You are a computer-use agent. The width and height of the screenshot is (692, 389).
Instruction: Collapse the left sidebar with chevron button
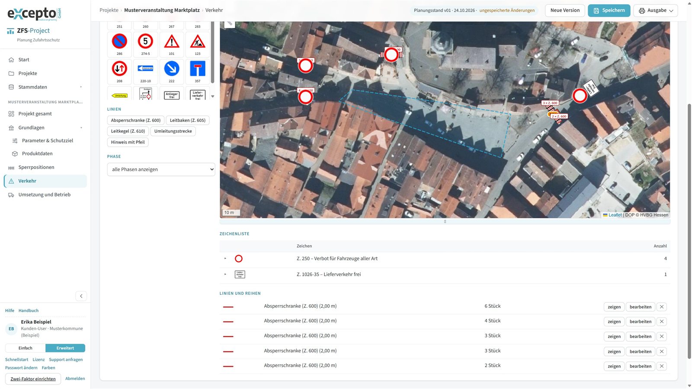tap(81, 296)
